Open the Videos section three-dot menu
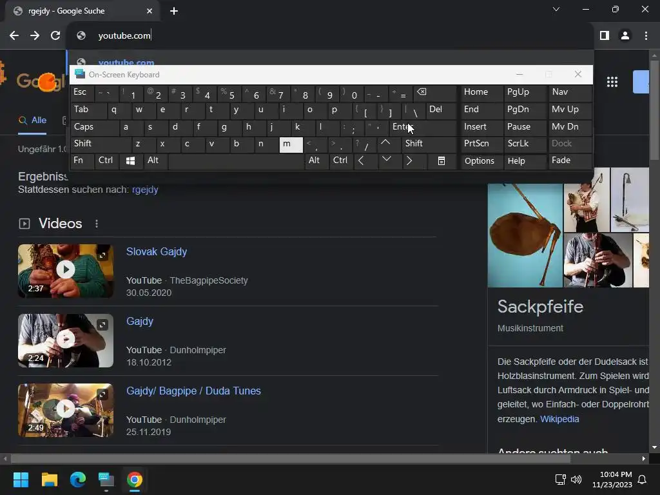 97,224
